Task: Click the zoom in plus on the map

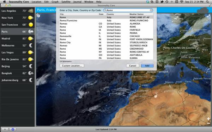Action: [208, 119]
